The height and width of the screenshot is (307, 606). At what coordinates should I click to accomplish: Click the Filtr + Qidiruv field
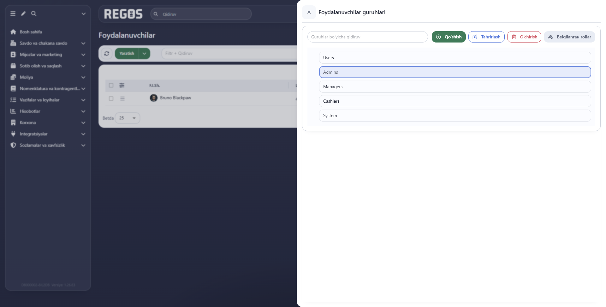point(229,54)
